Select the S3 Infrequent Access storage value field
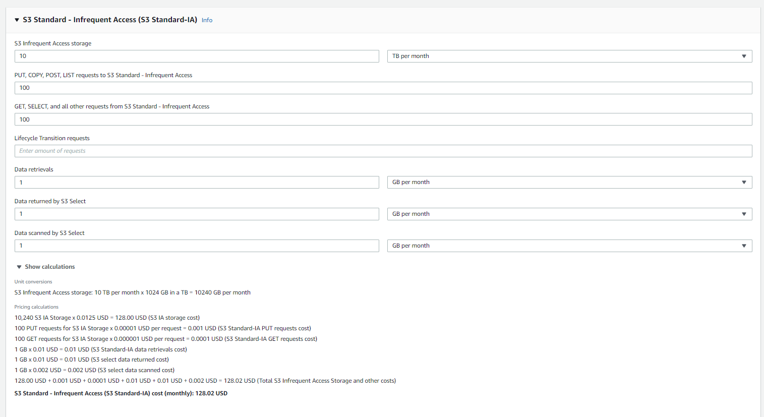 tap(197, 56)
